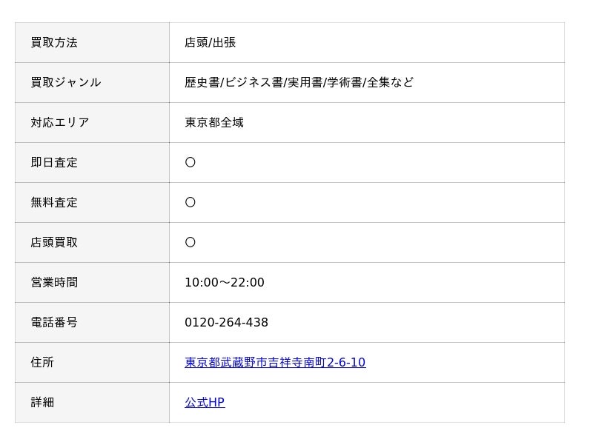Click the 東京都全域 cell text
The width and height of the screenshot is (593, 445).
pyautogui.click(x=214, y=122)
